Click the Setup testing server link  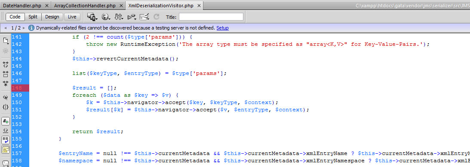click(x=222, y=28)
